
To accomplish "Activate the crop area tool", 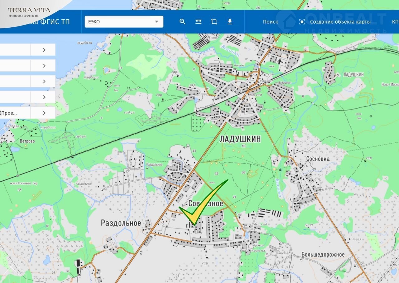I will click(214, 22).
